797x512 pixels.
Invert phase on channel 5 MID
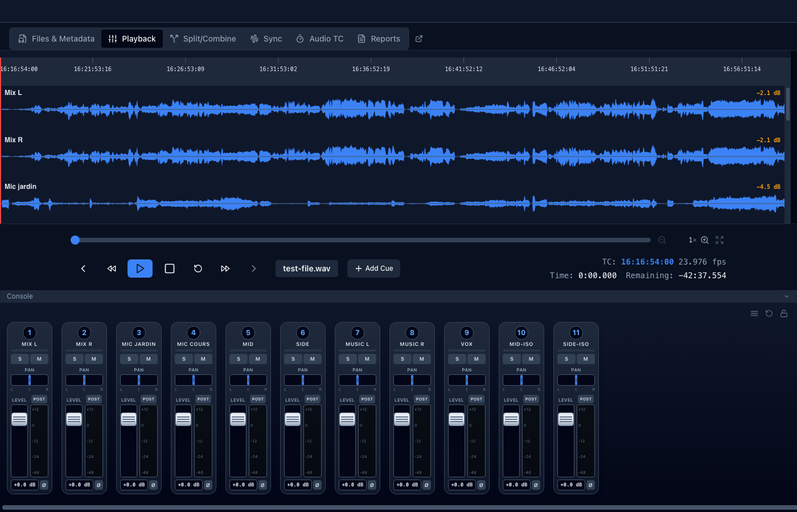click(262, 485)
